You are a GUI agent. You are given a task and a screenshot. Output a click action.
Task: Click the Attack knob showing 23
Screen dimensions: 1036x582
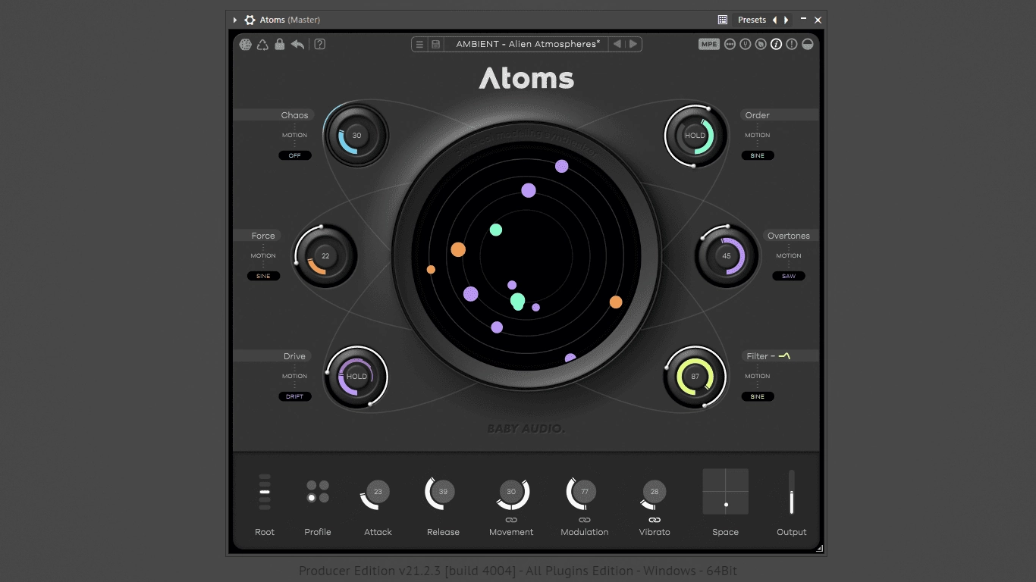(x=378, y=492)
